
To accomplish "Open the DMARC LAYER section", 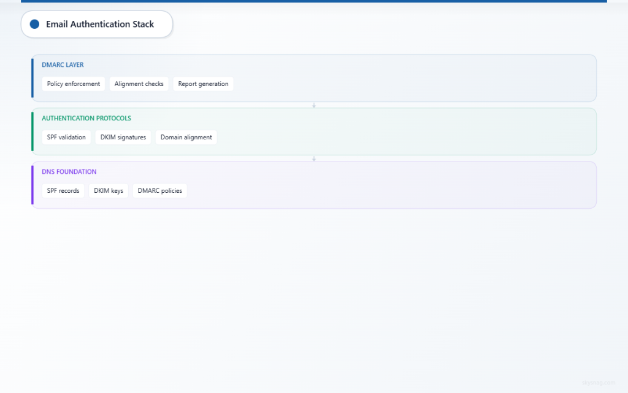I will pos(63,64).
